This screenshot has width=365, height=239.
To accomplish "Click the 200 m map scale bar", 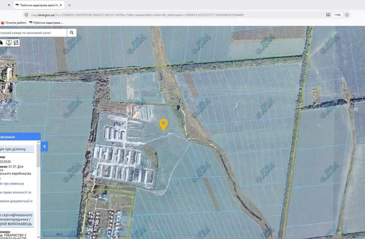I will 59,234.
